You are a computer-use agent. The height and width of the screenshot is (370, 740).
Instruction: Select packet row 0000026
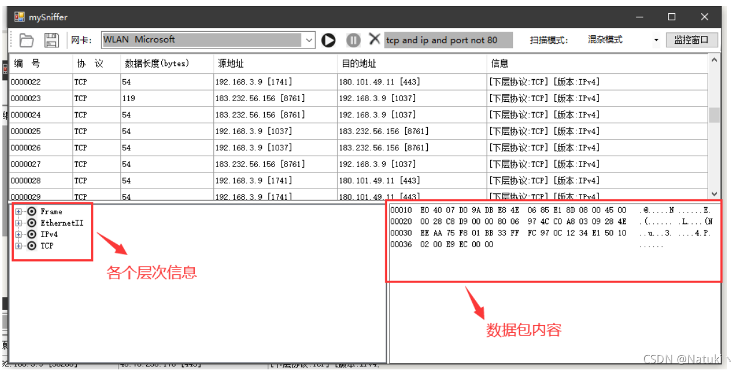pyautogui.click(x=358, y=148)
